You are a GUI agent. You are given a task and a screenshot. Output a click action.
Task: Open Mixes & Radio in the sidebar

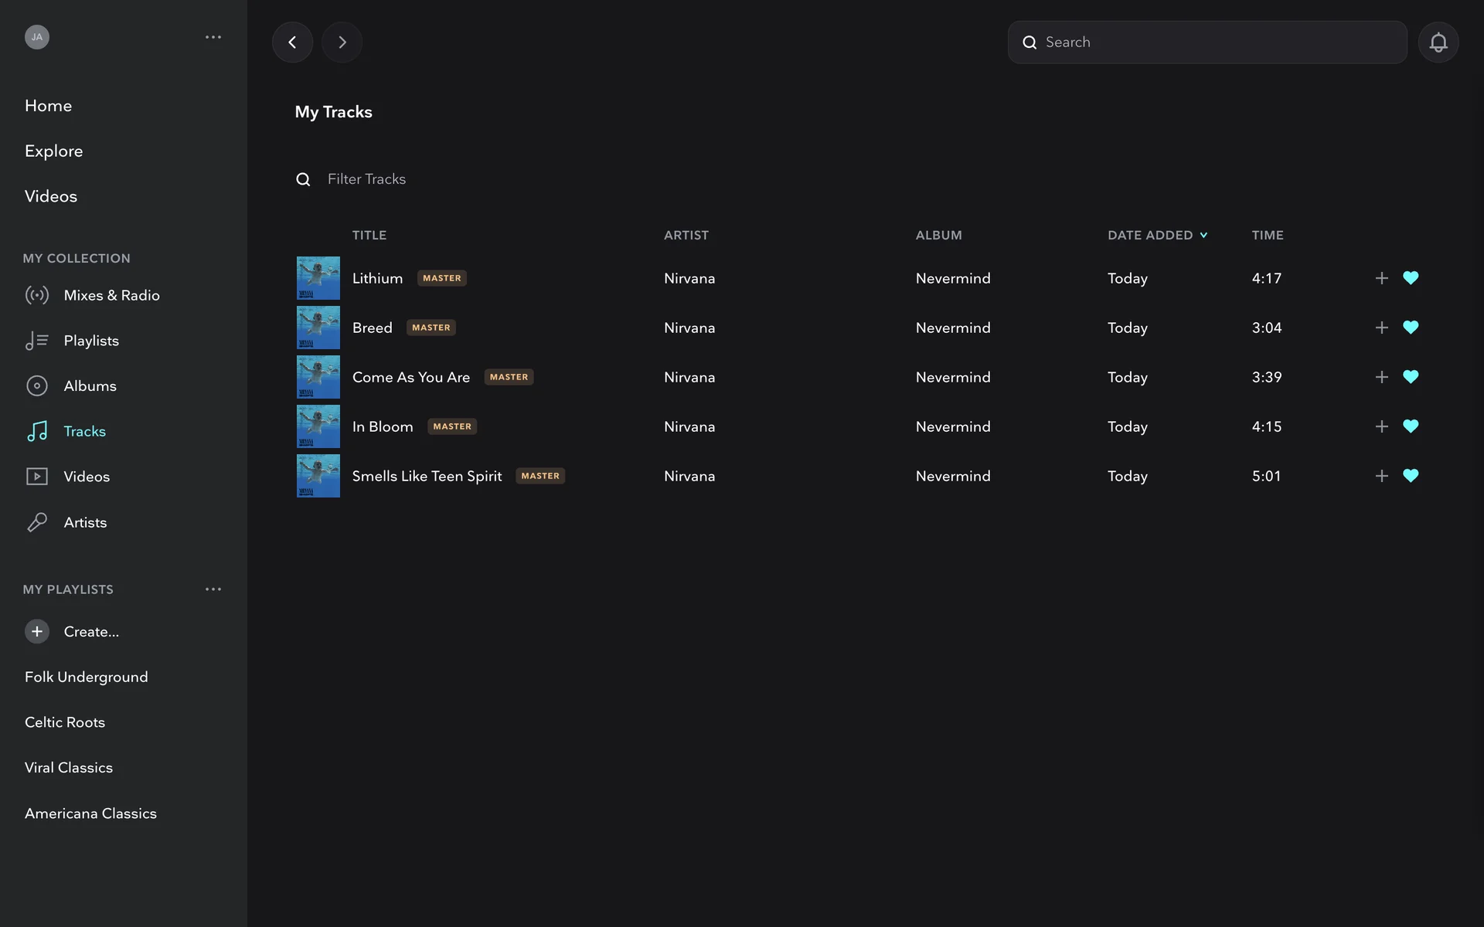tap(111, 295)
